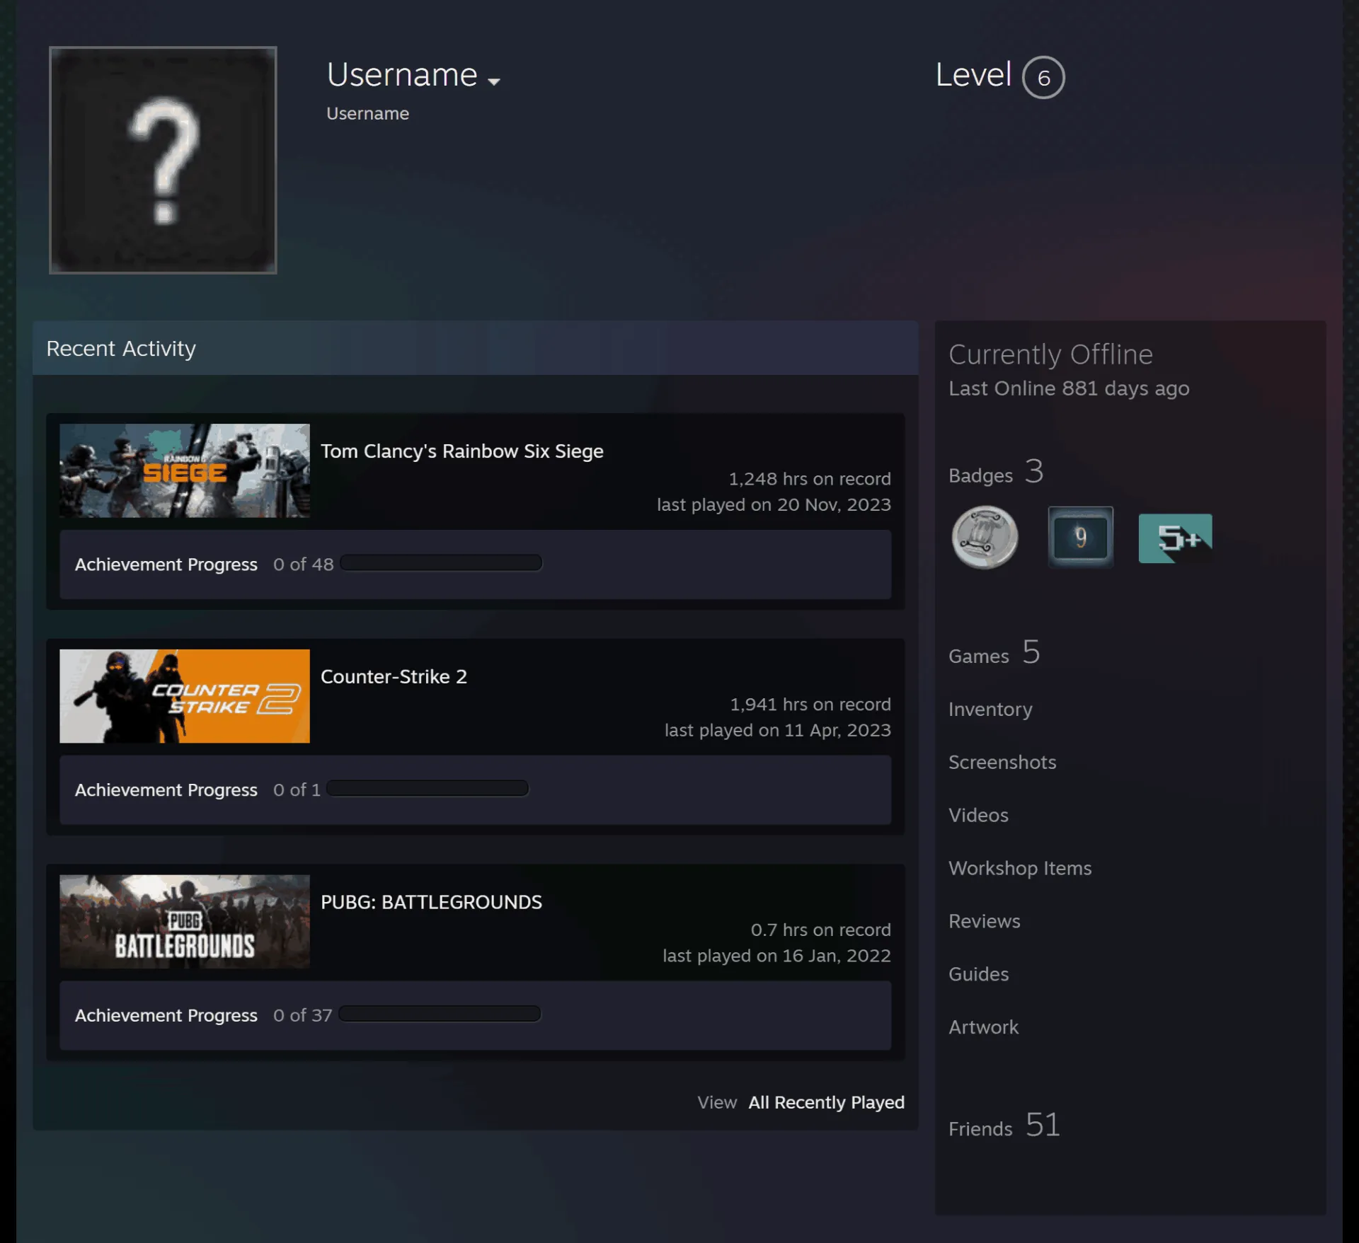Screen dimensions: 1359x1243
Task: Open the Screenshots section
Action: [1002, 762]
